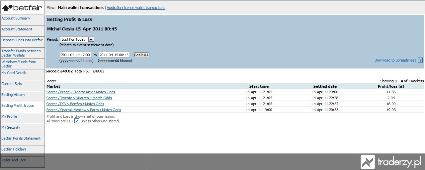Open Braga v Dinamo Kiev Match Odds
Viewport: 425px width, 170px height.
click(x=81, y=92)
